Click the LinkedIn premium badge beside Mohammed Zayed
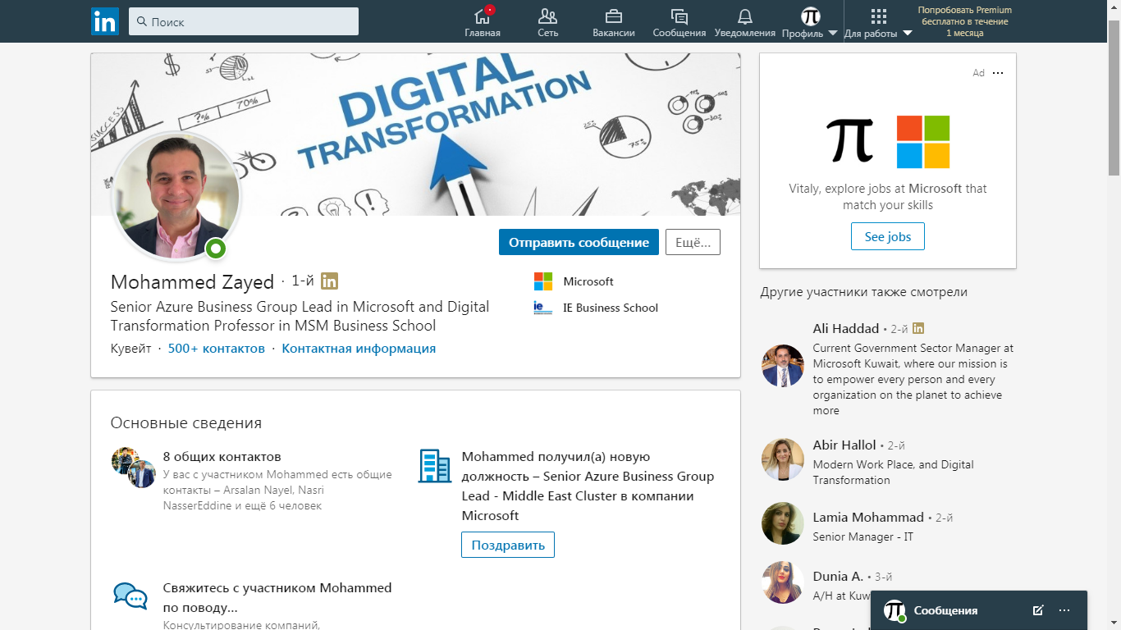 [x=329, y=281]
